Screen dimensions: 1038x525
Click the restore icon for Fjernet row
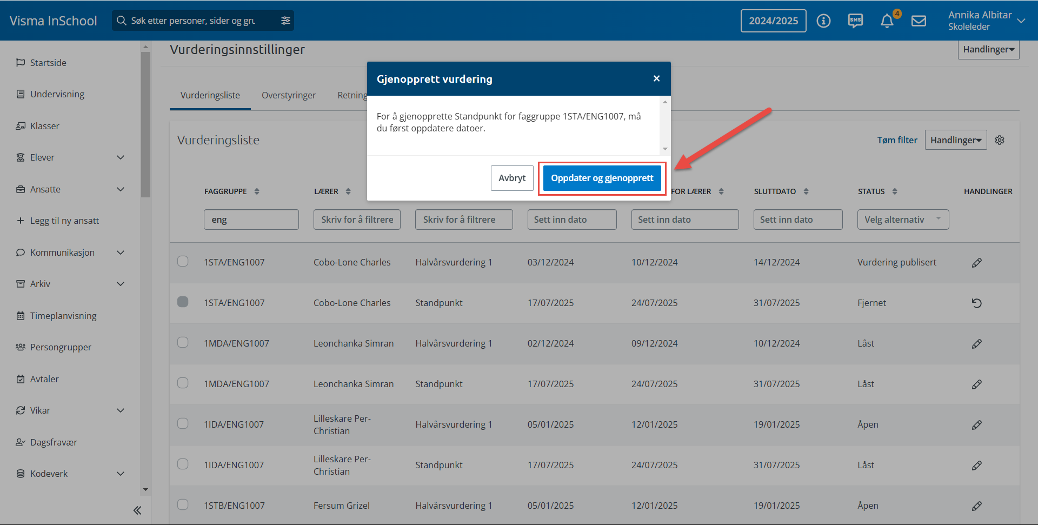tap(976, 303)
